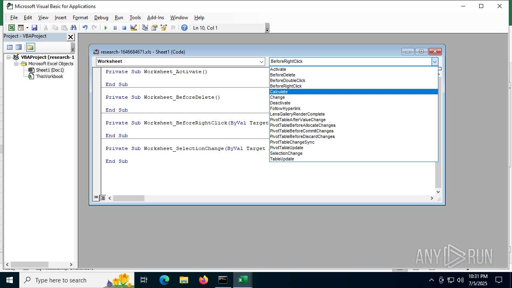512x288 pixels.
Task: Open the Window menu
Action: (179, 18)
